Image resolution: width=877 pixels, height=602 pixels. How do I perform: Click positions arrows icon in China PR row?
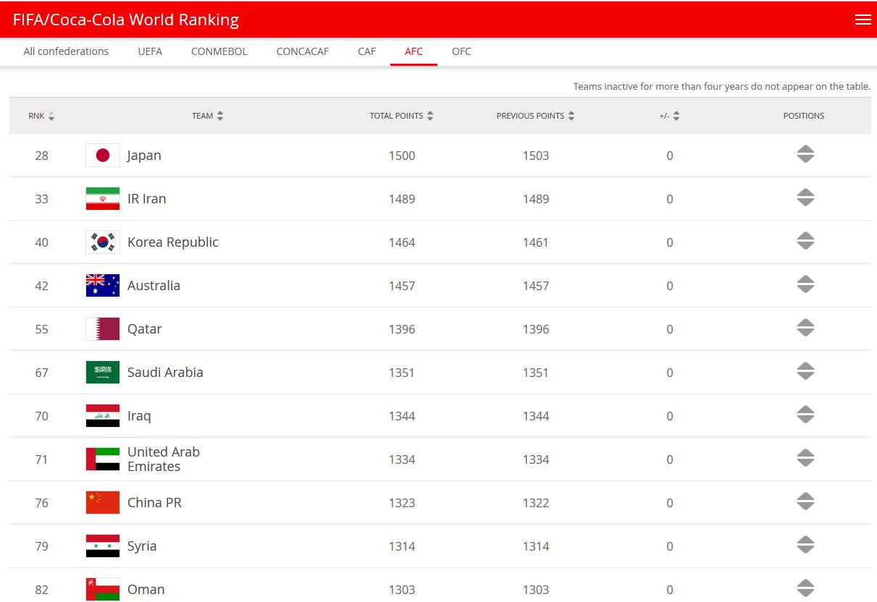tap(805, 502)
